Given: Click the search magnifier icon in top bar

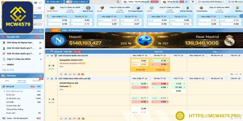Looking at the screenshot, I should tap(118, 2).
